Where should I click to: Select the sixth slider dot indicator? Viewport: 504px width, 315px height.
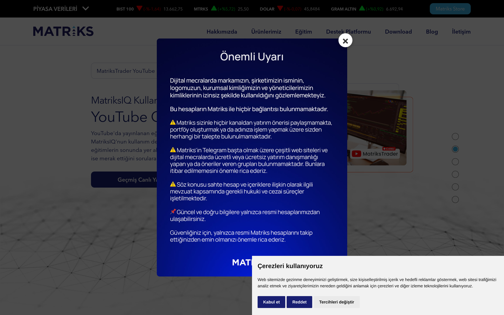(455, 199)
